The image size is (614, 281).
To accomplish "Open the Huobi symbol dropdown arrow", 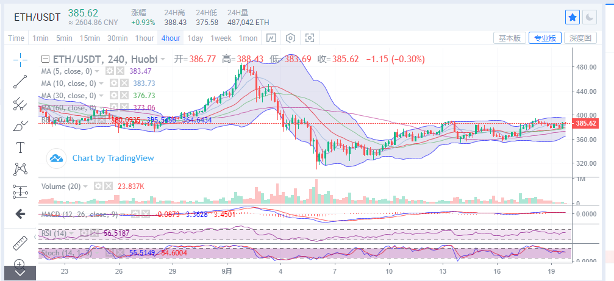I will coord(163,60).
